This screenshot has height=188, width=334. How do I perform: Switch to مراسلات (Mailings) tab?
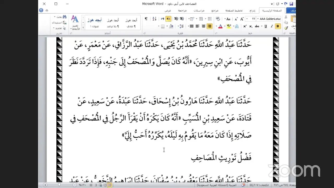(199, 10)
